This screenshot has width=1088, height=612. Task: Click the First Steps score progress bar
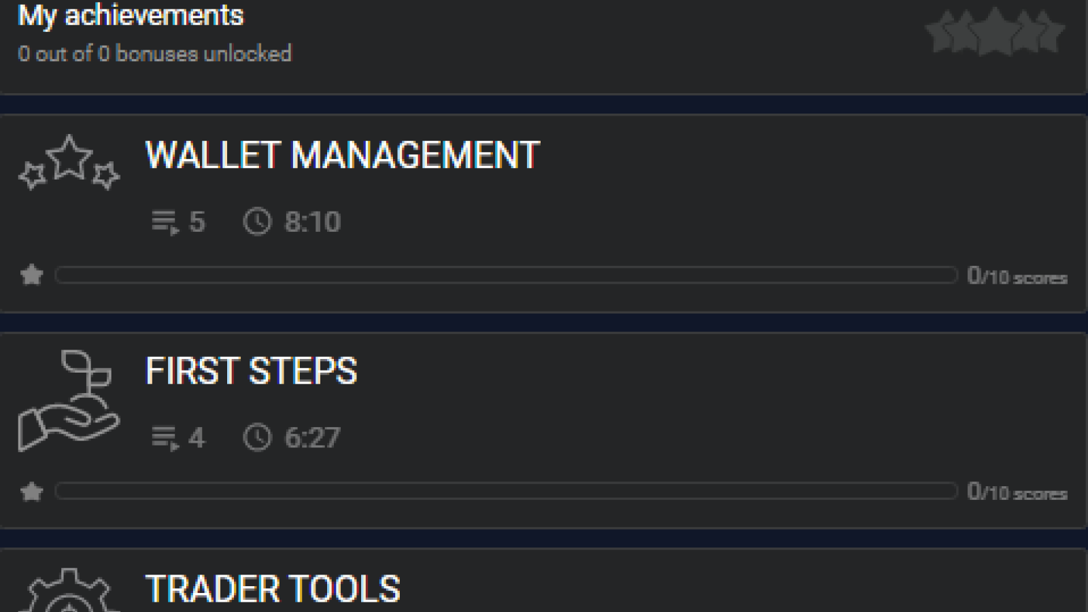(506, 491)
